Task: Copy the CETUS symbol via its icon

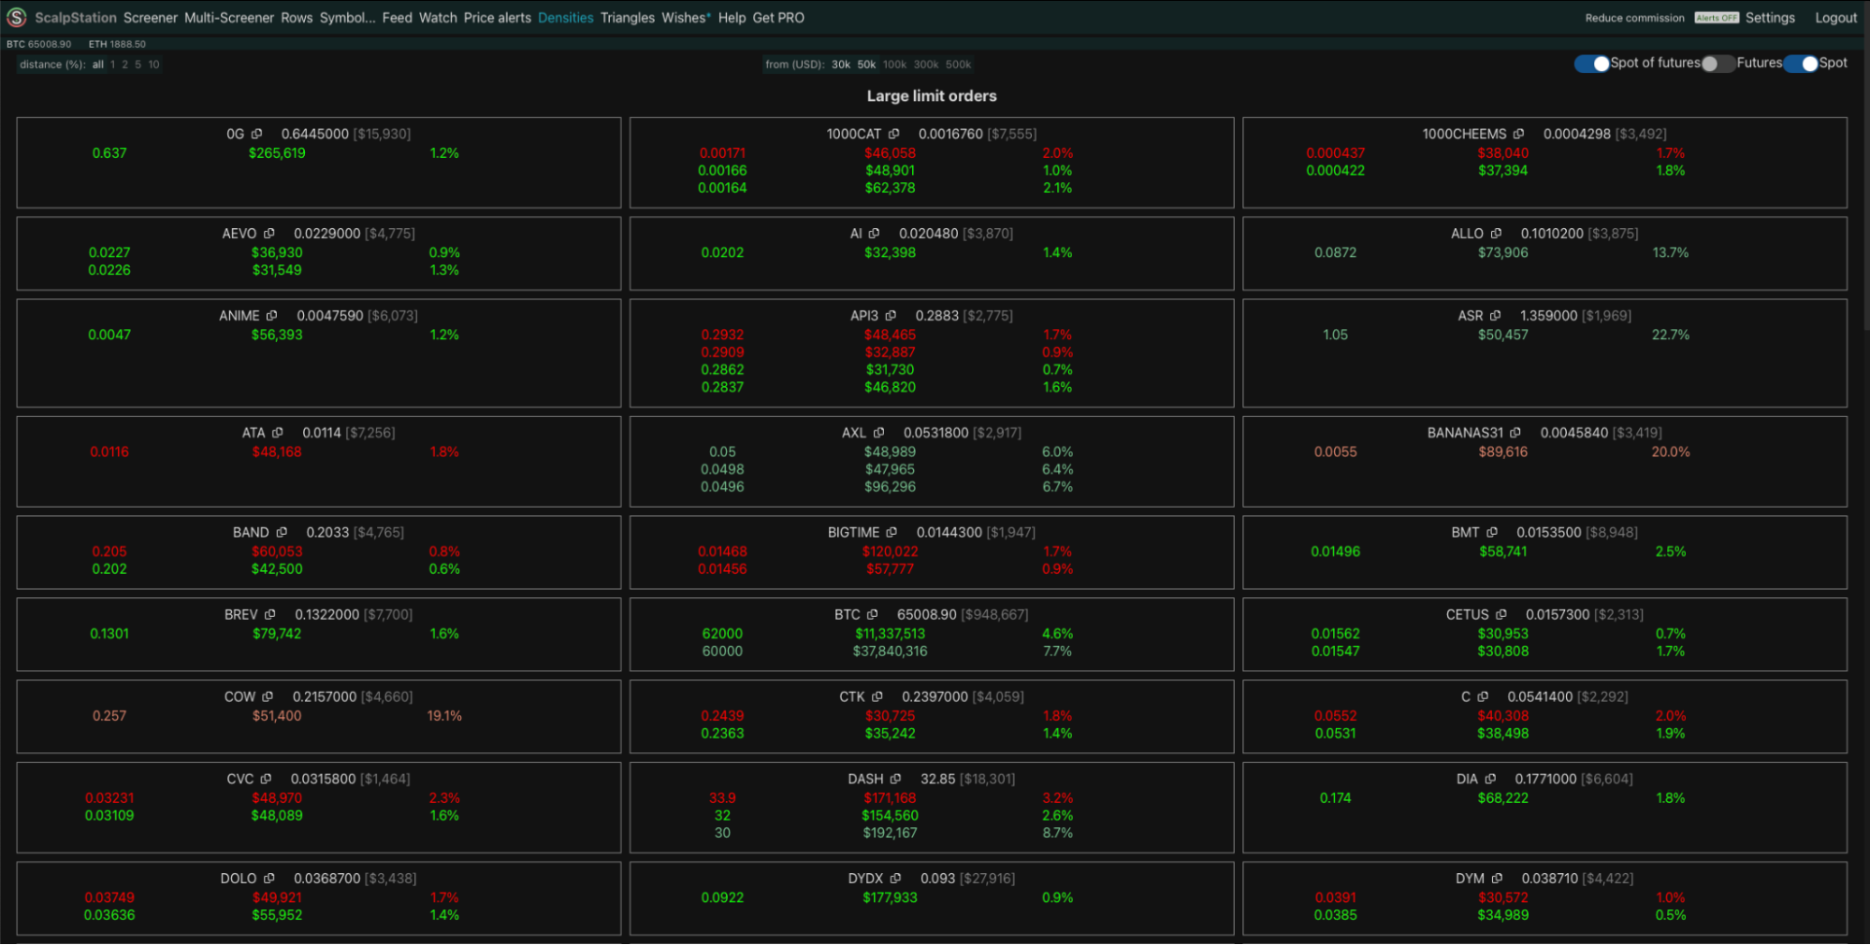Action: click(x=1501, y=614)
